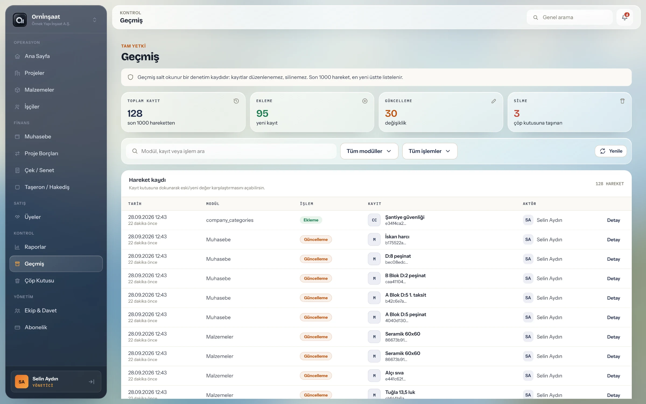This screenshot has height=404, width=646.
Task: Click the pencil icon on Güncelleme card
Action: (x=494, y=101)
